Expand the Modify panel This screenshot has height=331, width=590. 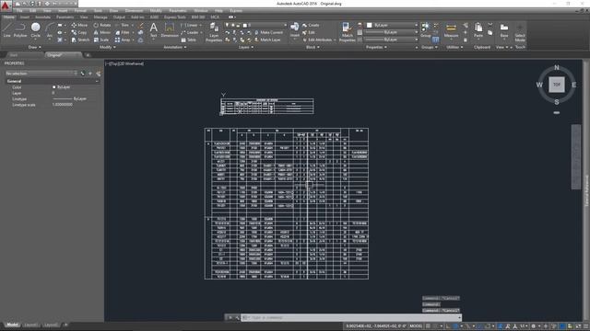click(108, 47)
